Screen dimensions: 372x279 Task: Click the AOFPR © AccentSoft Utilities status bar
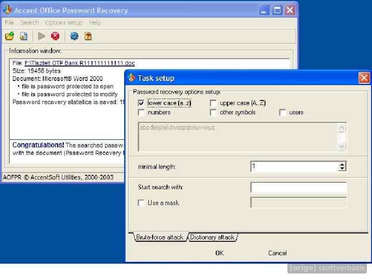pos(58,177)
